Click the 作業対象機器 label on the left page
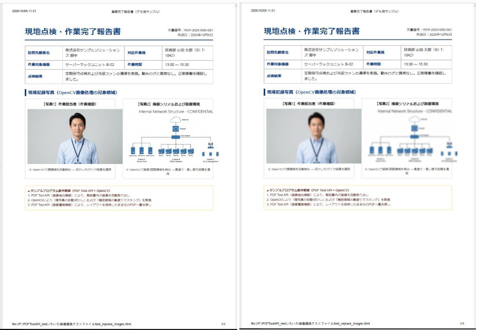Image resolution: width=477 pixels, height=330 pixels. pyautogui.click(x=39, y=65)
